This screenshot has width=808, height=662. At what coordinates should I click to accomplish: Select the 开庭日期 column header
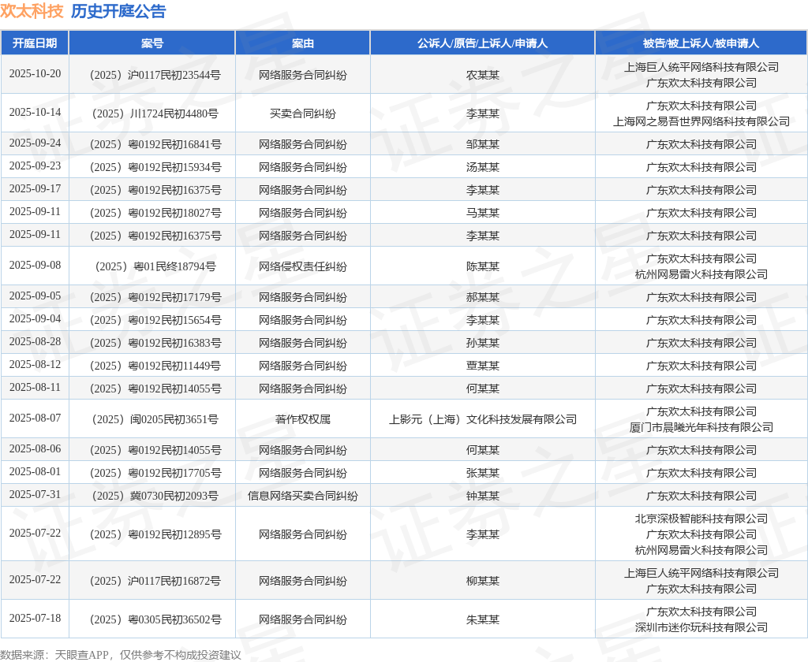tap(35, 43)
